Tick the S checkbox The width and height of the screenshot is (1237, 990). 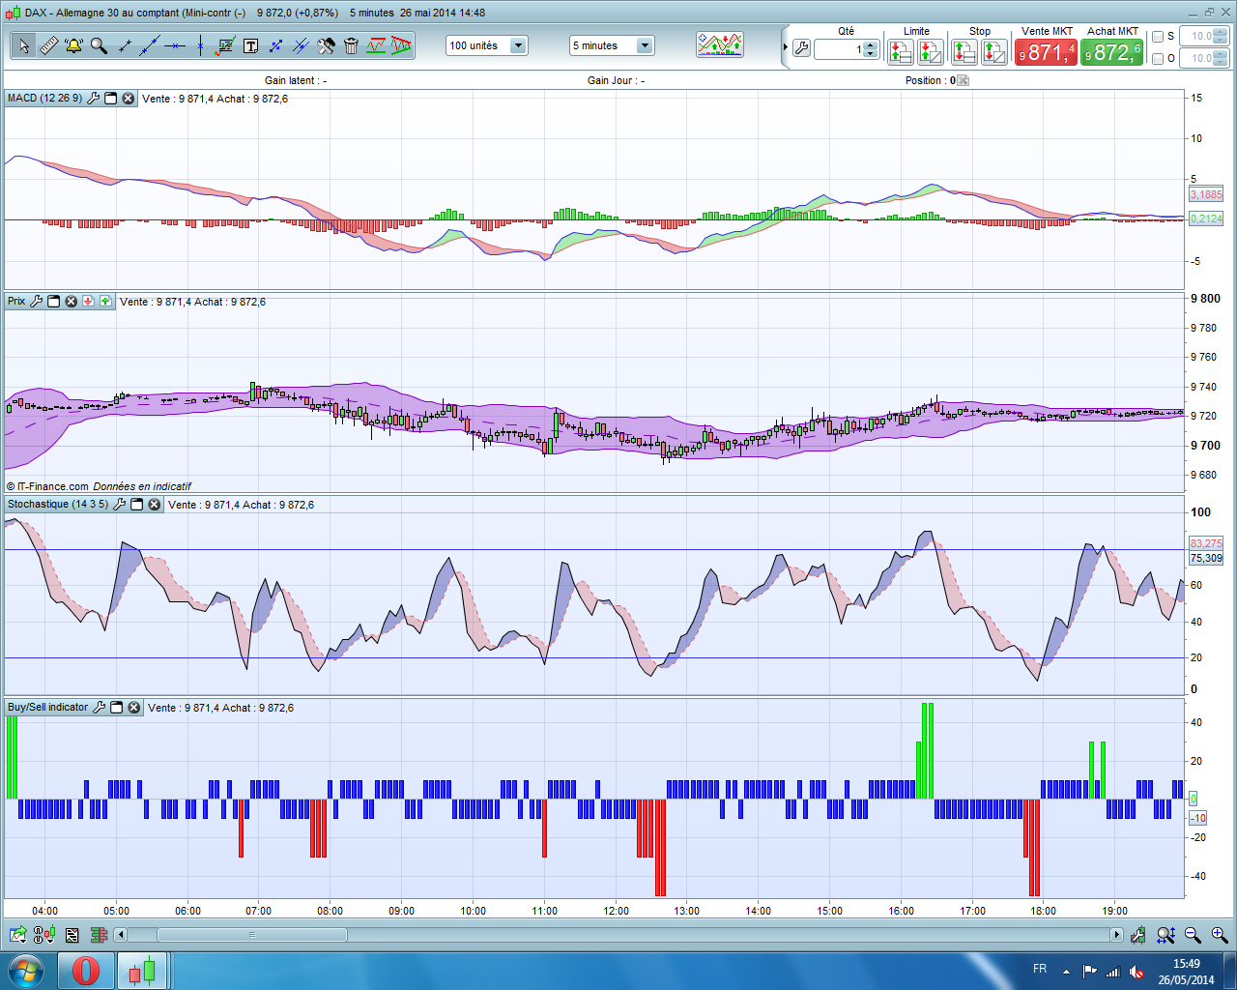point(1158,37)
